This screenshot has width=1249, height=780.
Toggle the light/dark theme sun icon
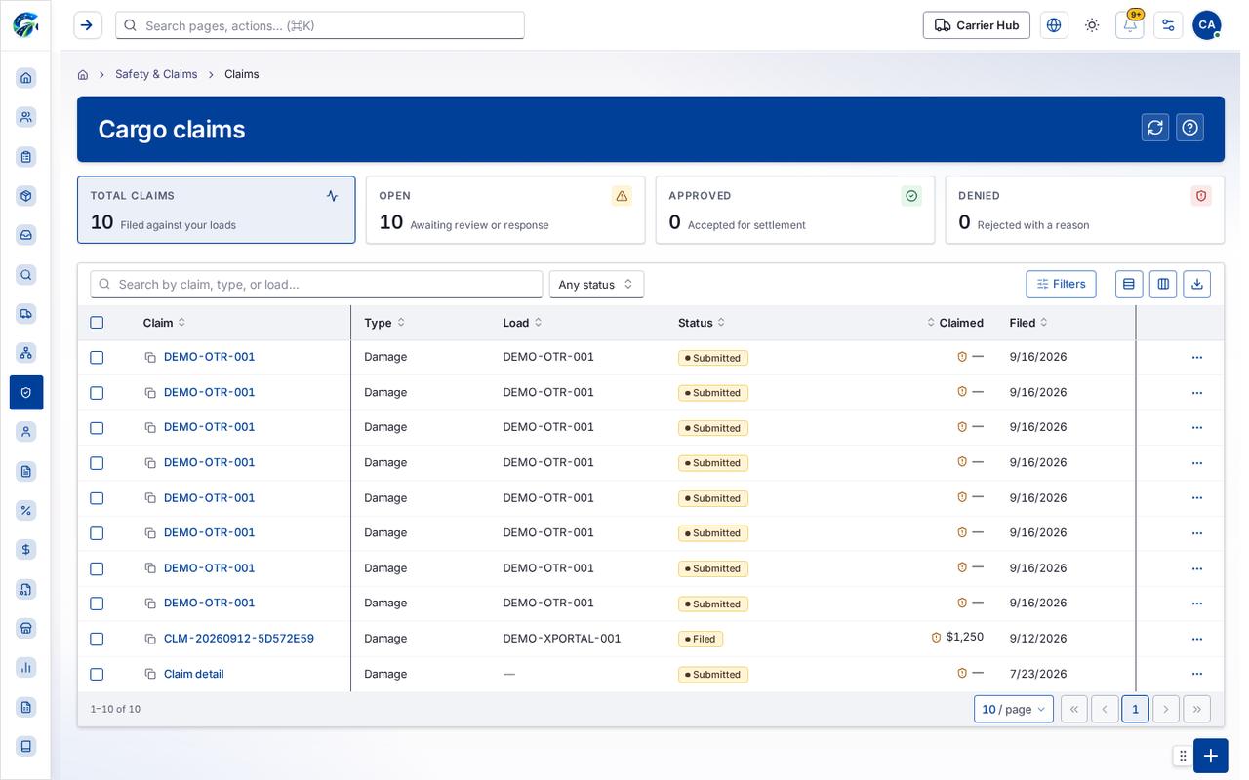coord(1092,25)
